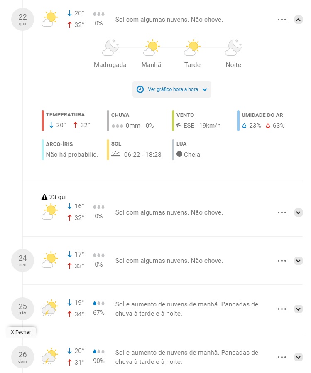Click the wind direction arrow under VENTO
Viewport: 311px width, 373px height.
pyautogui.click(x=179, y=125)
